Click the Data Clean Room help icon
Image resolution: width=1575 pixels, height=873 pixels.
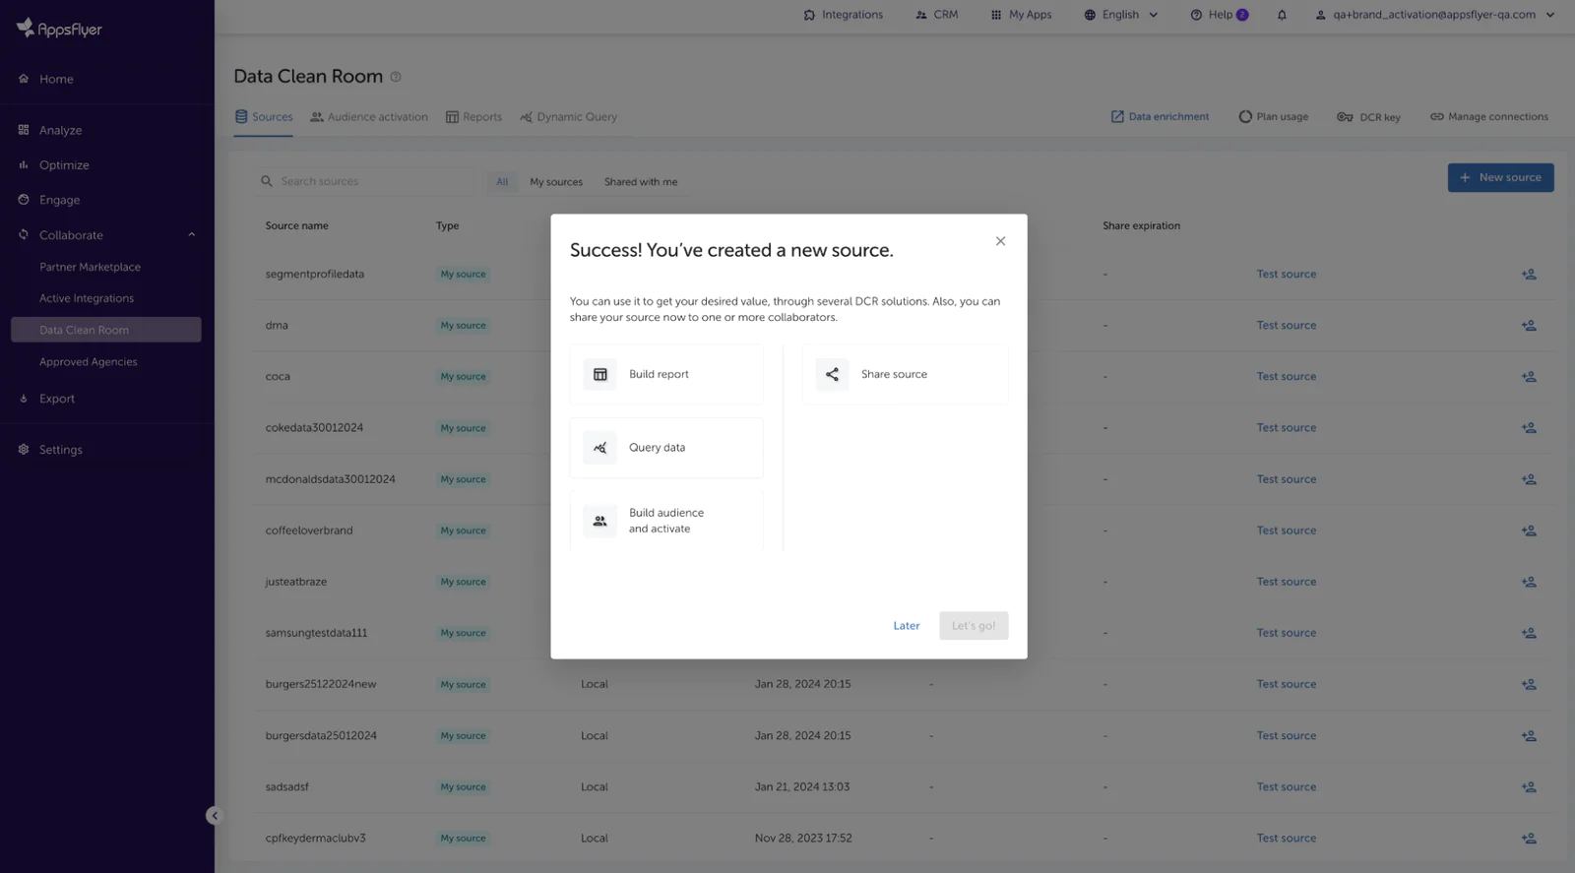396,77
